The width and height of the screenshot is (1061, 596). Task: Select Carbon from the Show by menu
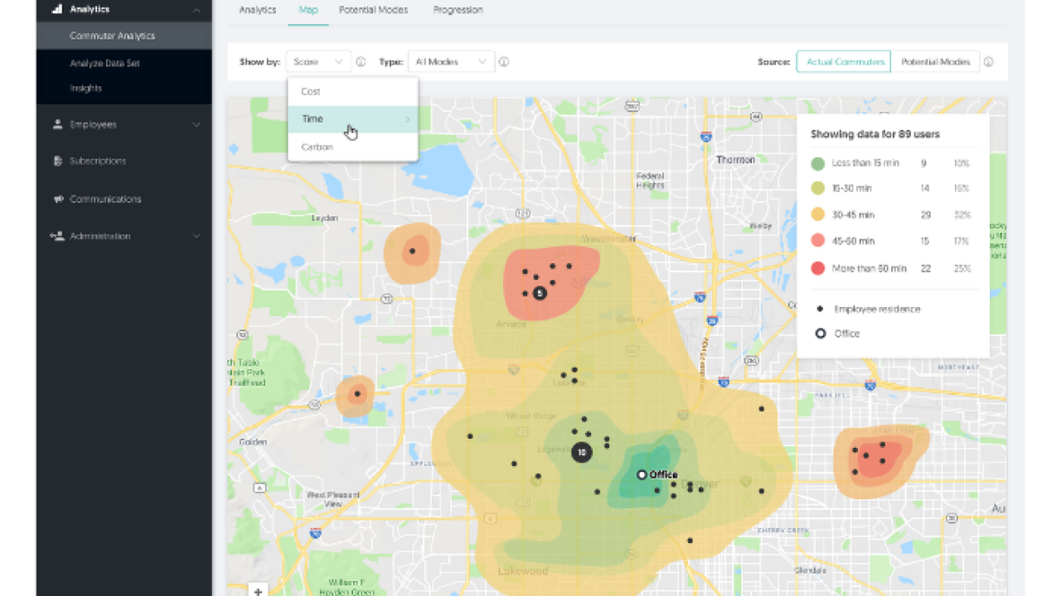pos(317,147)
